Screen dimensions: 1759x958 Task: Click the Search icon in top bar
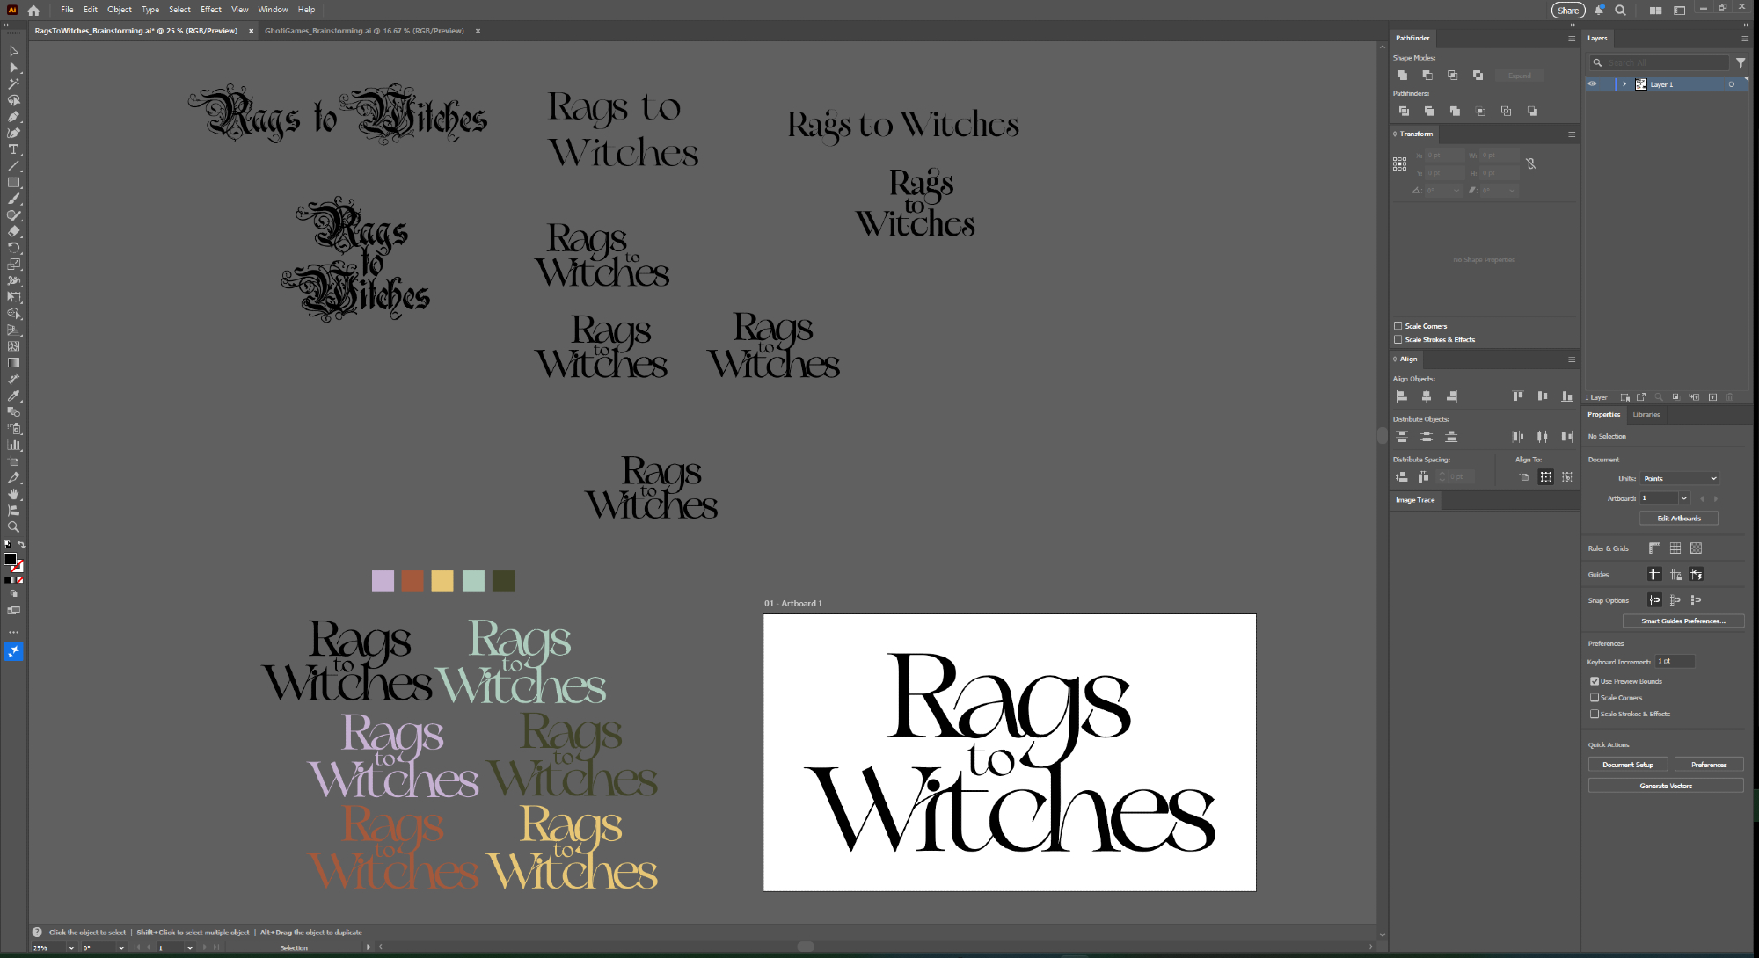click(x=1620, y=10)
